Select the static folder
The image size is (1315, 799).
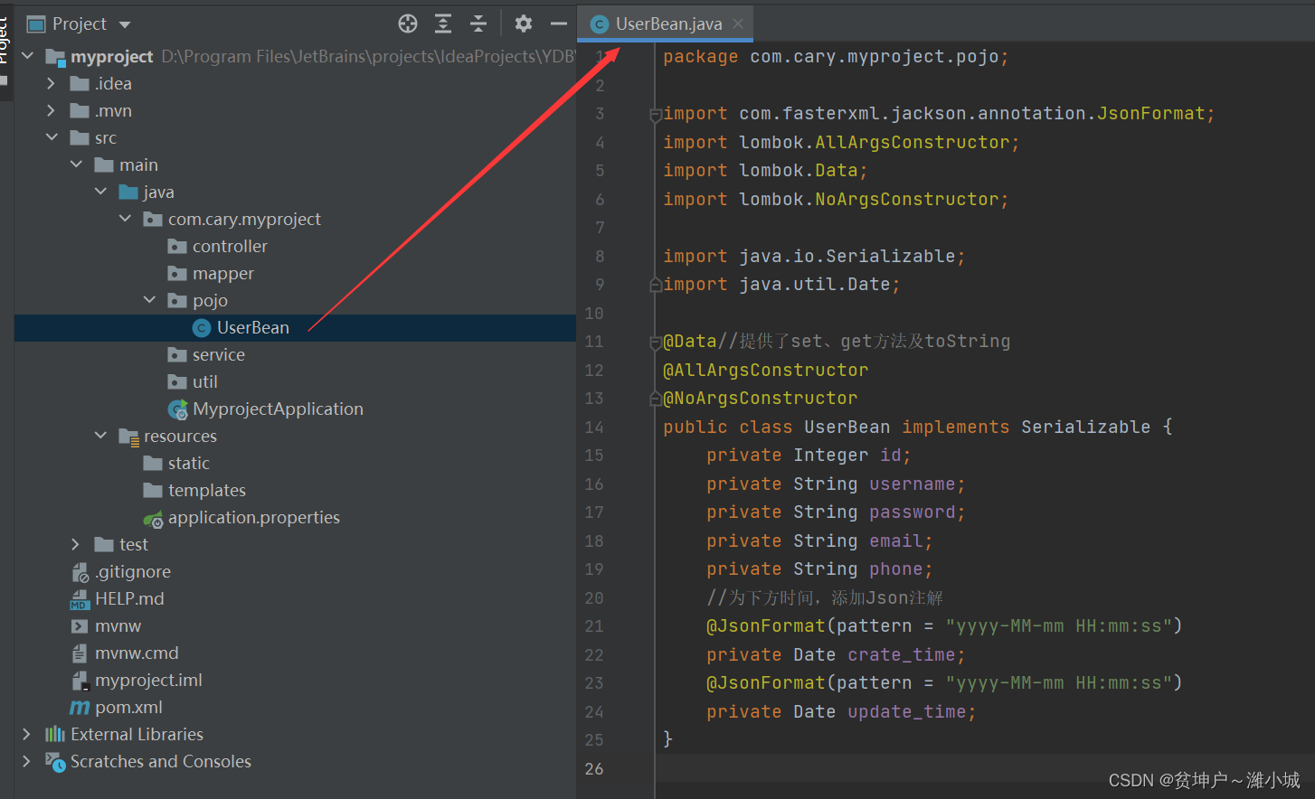(188, 463)
